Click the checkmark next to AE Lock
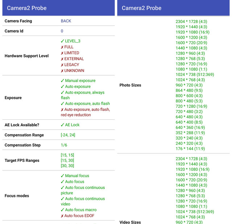Viewport: 232px width, 224px height. [62, 125]
